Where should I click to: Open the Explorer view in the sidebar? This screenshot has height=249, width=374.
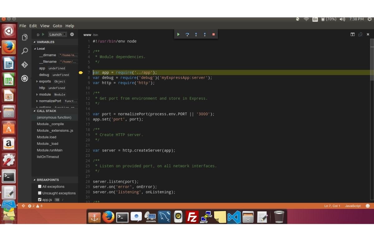click(x=25, y=37)
